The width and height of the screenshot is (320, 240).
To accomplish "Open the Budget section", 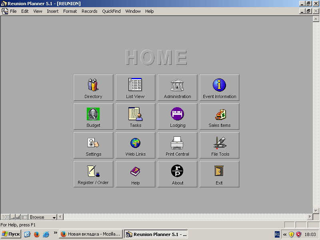I will click(93, 116).
